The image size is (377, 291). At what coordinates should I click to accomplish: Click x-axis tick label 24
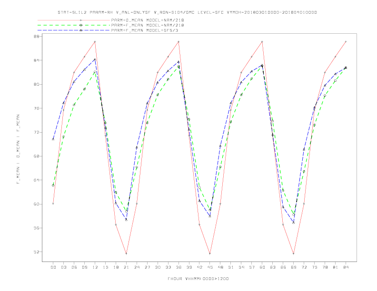pyautogui.click(x=137, y=267)
